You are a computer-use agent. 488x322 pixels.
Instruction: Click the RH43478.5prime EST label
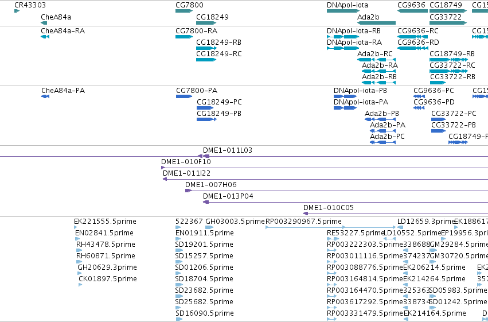(106, 245)
